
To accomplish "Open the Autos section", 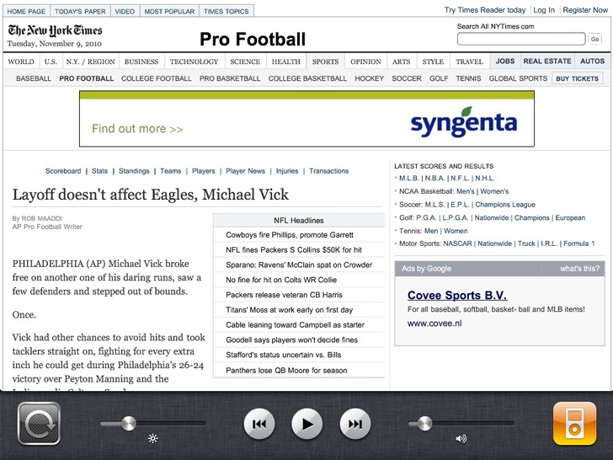I will pos(592,61).
